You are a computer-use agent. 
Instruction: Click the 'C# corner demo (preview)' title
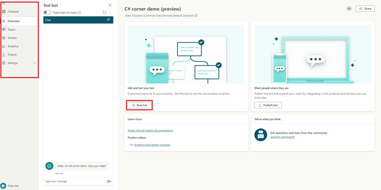point(153,9)
